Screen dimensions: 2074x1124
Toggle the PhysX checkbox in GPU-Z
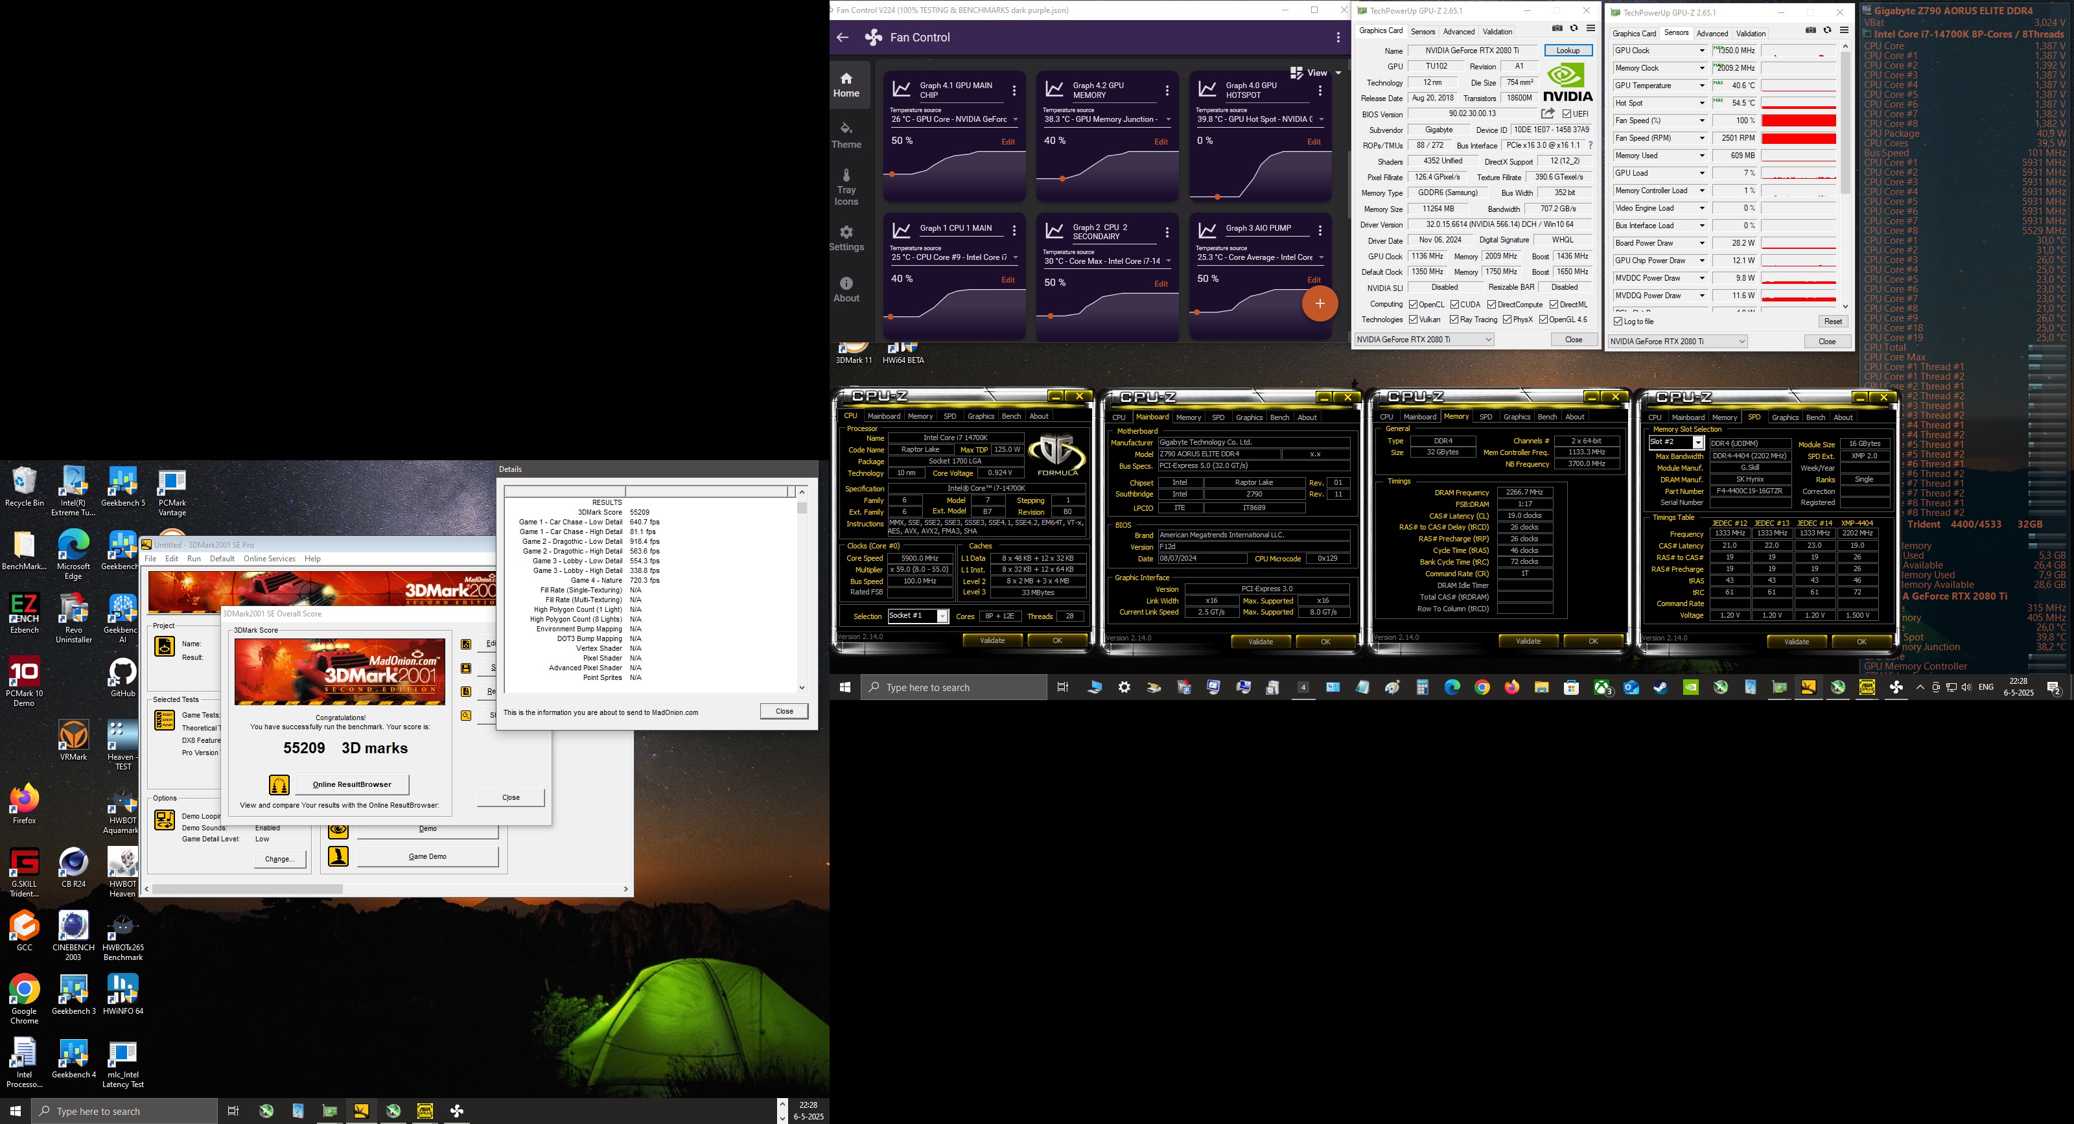(1507, 320)
